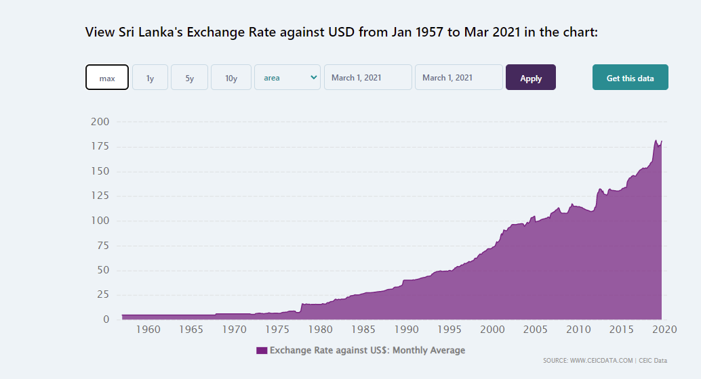Open the WWW.CEICDATA.COM source link

(601, 361)
